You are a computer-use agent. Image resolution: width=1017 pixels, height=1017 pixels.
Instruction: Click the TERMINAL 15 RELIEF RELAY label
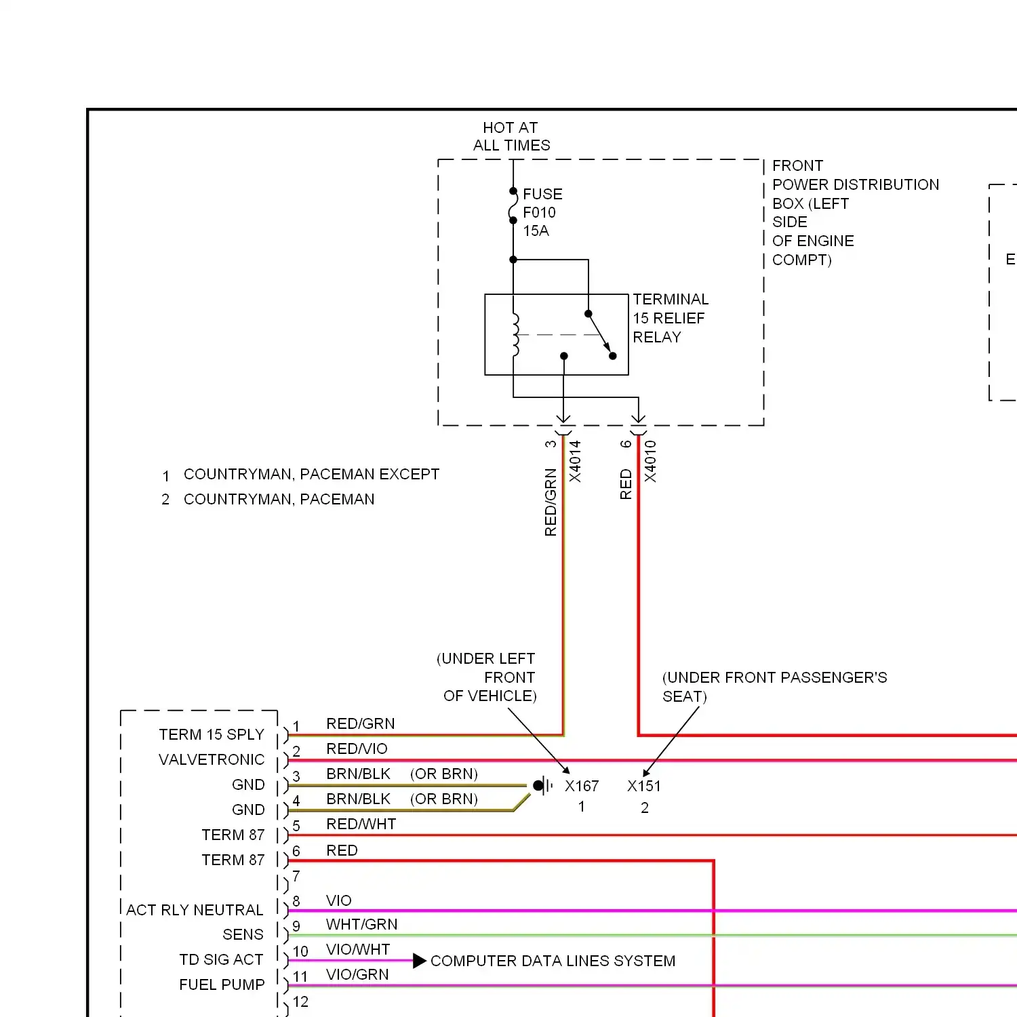671,318
